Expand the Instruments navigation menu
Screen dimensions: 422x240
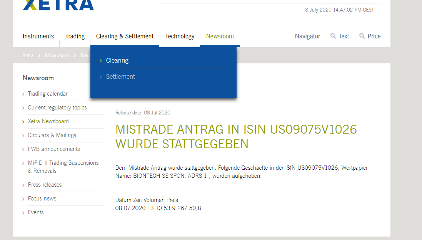(x=38, y=36)
